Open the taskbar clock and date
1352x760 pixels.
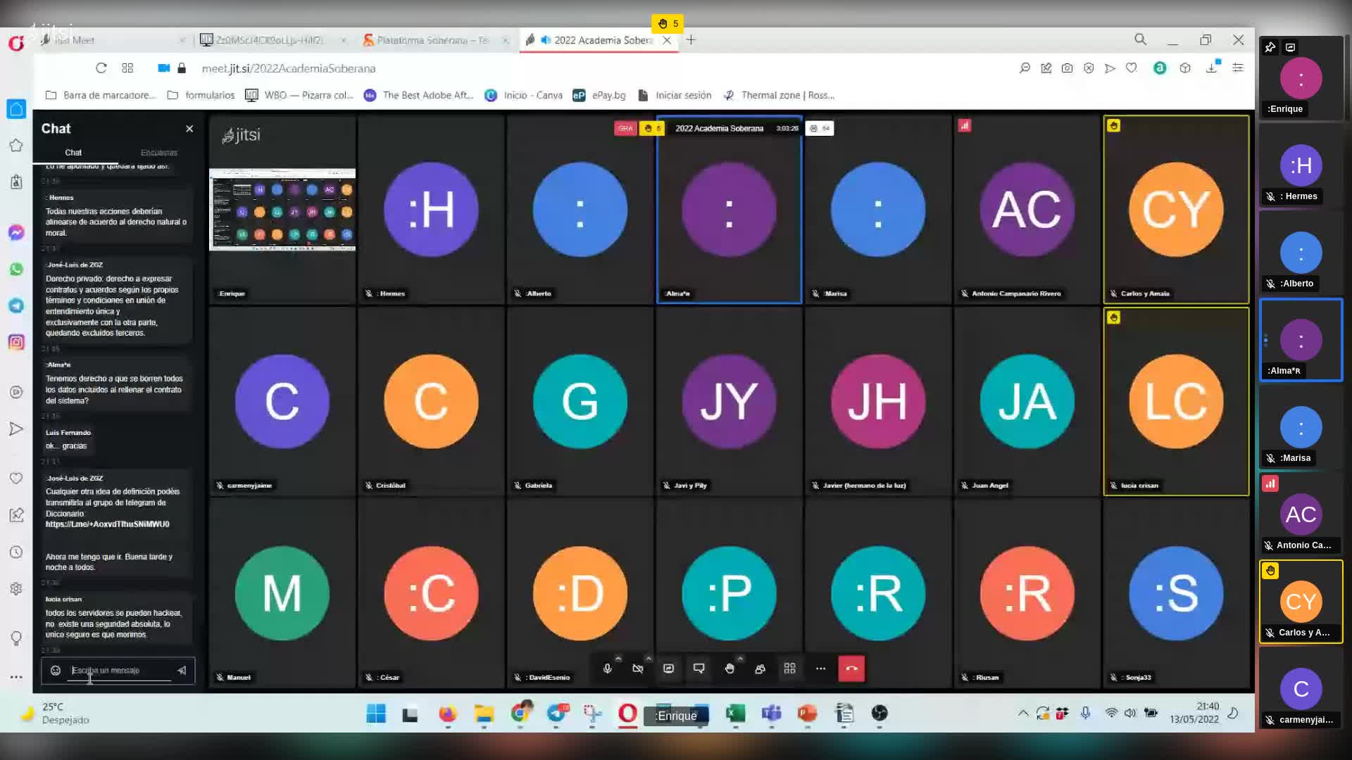pos(1194,713)
